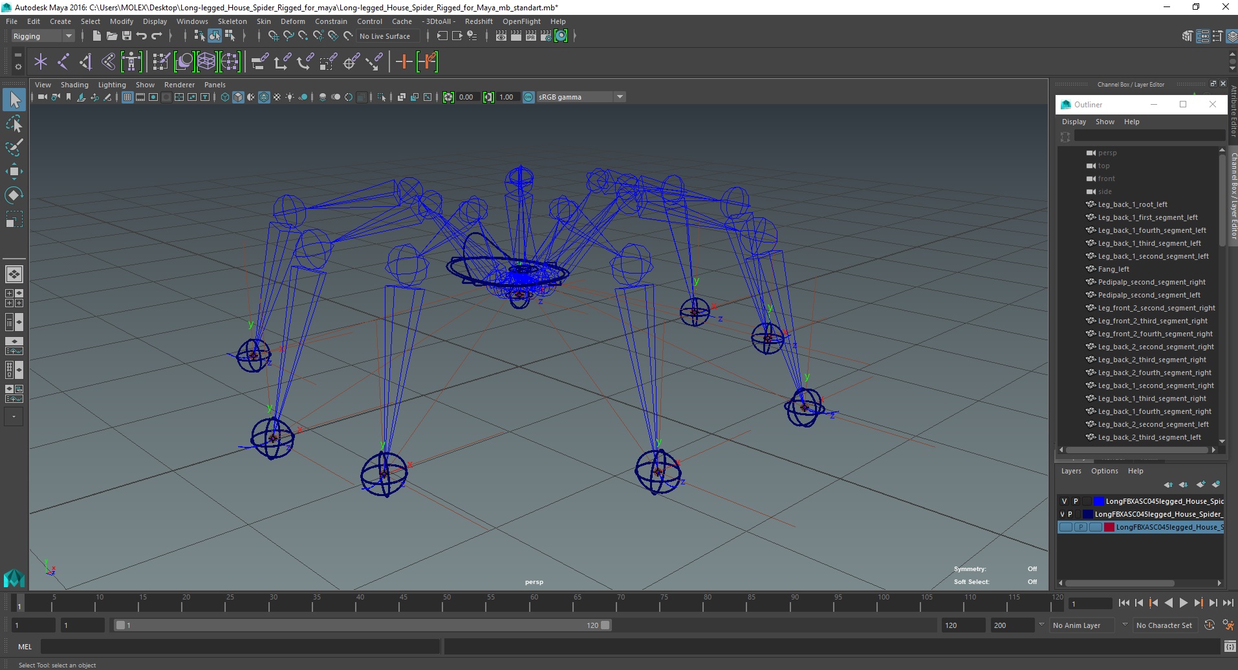Open shelf gear options menu
The height and width of the screenshot is (670, 1238).
point(17,67)
